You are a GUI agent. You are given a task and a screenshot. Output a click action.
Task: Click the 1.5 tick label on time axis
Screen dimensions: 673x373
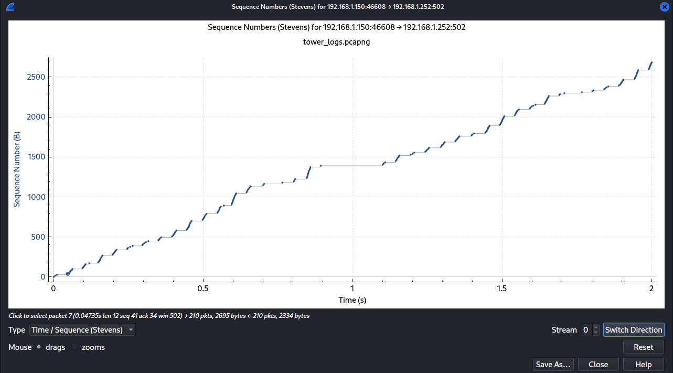click(x=502, y=289)
